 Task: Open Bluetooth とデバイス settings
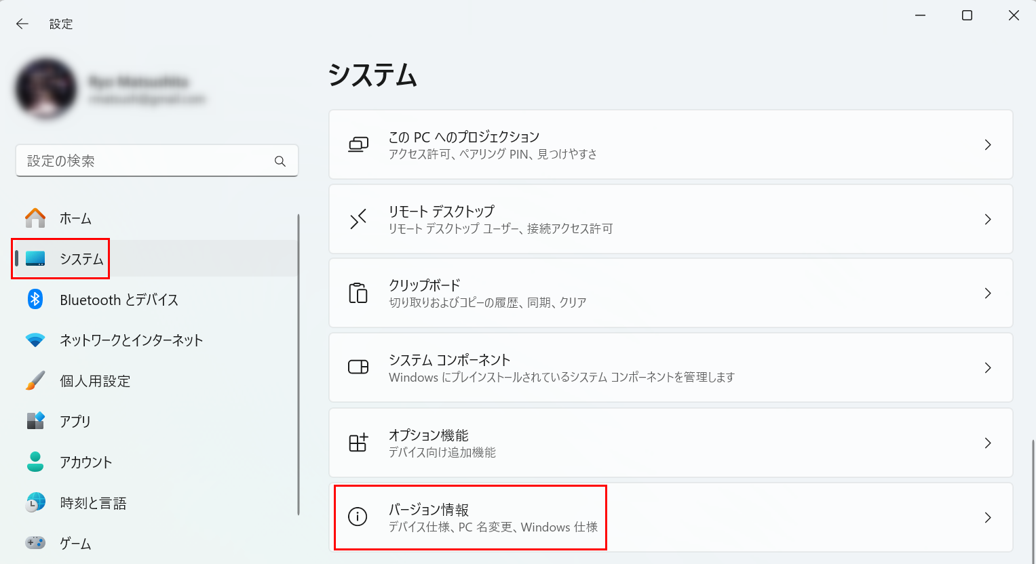(118, 299)
